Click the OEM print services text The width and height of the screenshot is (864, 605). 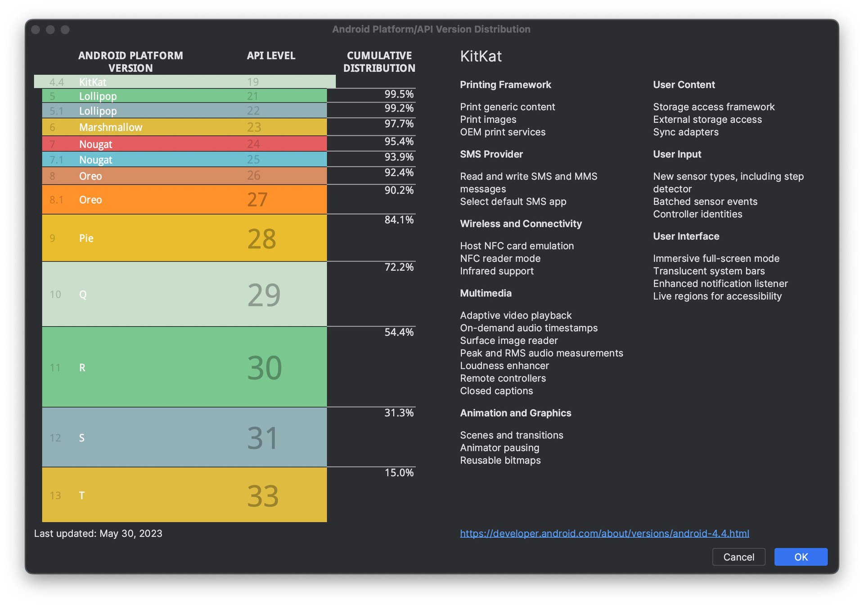click(502, 132)
